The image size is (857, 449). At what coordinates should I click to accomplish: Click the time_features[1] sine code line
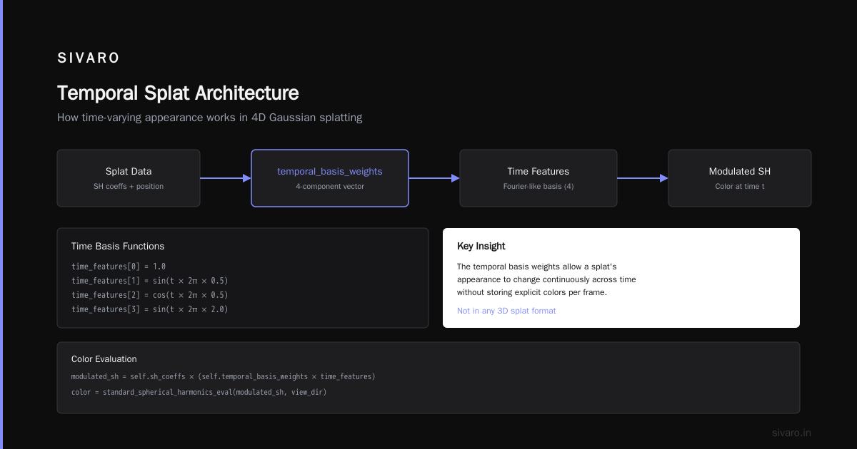click(x=150, y=281)
